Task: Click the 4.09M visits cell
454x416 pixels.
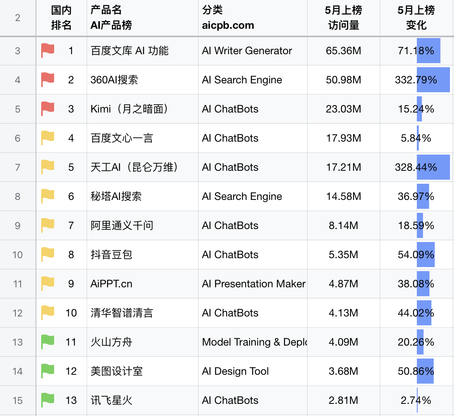Action: pyautogui.click(x=344, y=342)
